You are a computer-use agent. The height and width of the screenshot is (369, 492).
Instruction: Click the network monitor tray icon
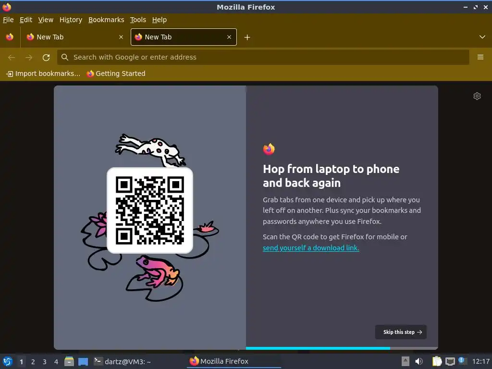[x=450, y=361]
